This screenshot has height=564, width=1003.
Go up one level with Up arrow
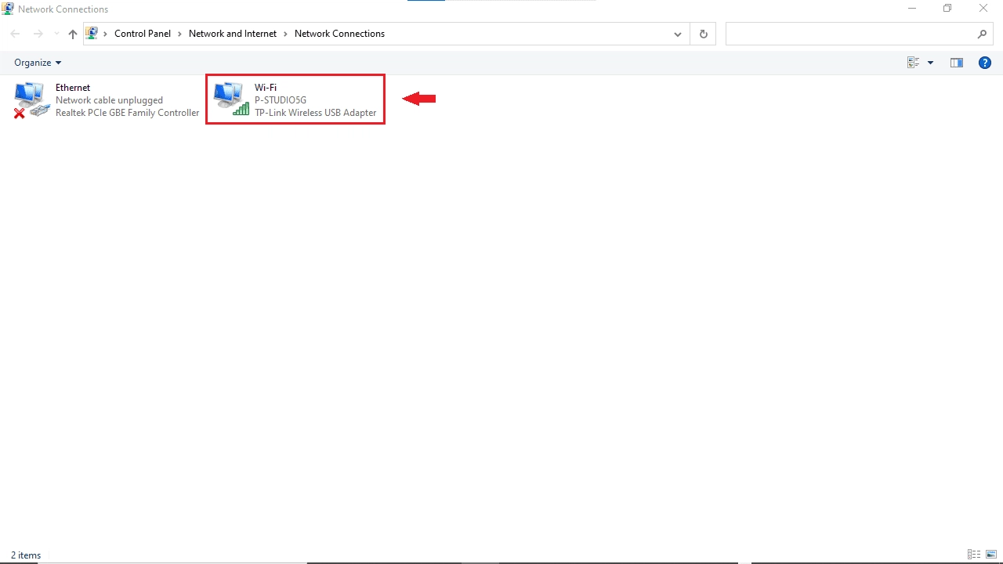(x=73, y=34)
